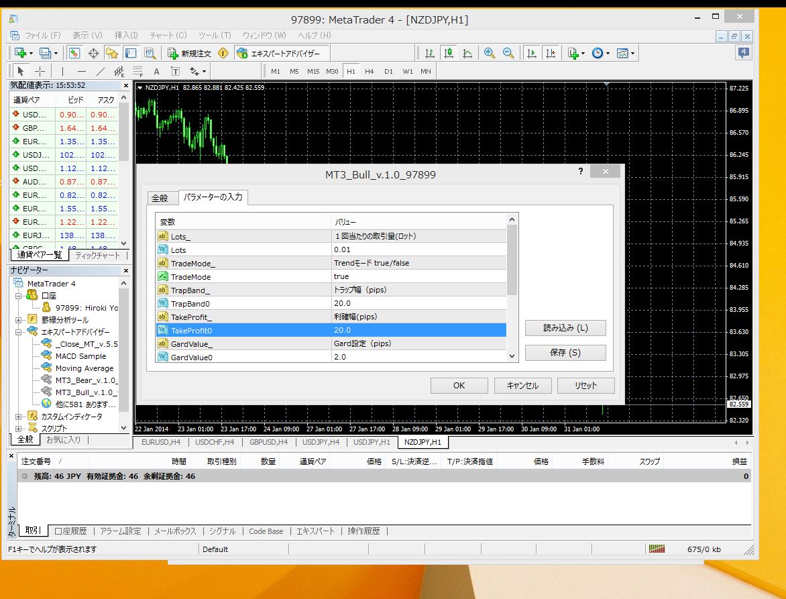Select the horizontal line drawing tool

click(81, 71)
